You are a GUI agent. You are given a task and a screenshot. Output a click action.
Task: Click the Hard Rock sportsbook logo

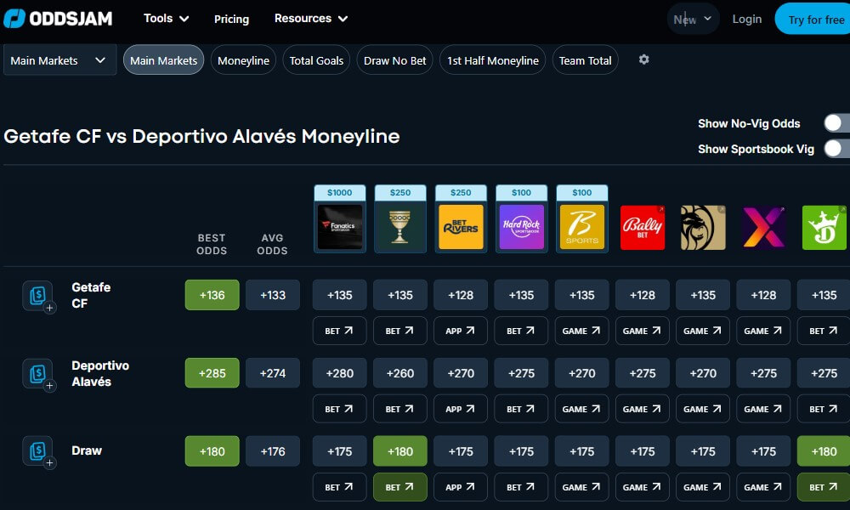click(521, 227)
